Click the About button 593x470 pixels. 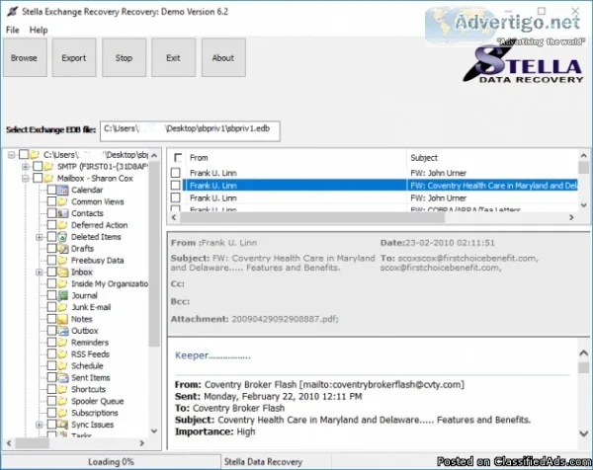pos(223,57)
